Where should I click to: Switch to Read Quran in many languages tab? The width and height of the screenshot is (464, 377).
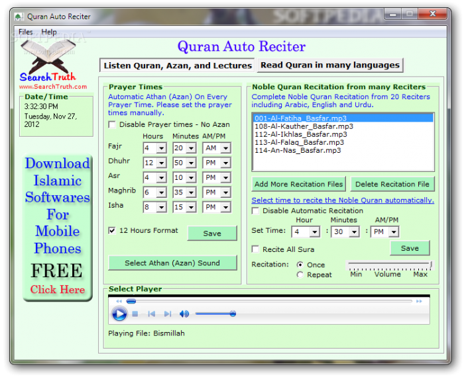[330, 65]
